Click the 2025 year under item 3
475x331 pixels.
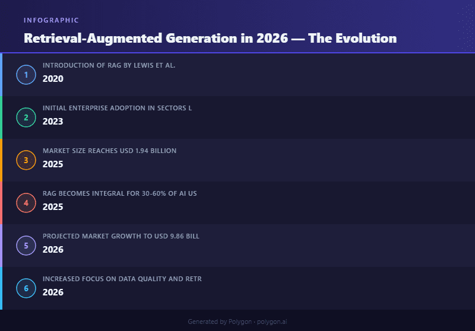point(53,164)
